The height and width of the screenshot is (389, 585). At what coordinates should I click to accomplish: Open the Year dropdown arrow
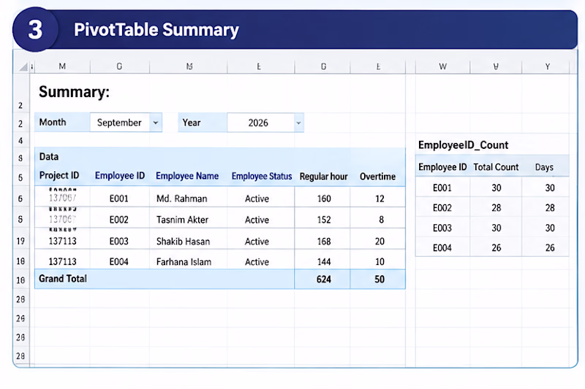[x=298, y=123]
